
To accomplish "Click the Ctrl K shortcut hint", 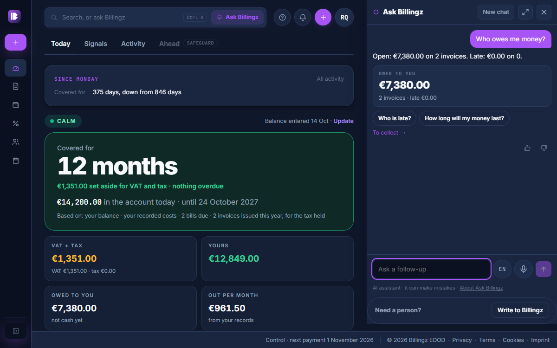I will tap(194, 17).
